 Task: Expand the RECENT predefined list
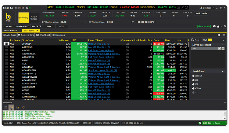(x=193, y=76)
